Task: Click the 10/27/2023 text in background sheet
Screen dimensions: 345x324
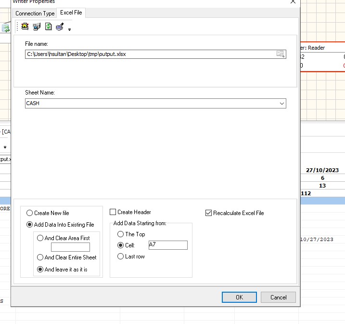Action: (x=317, y=239)
